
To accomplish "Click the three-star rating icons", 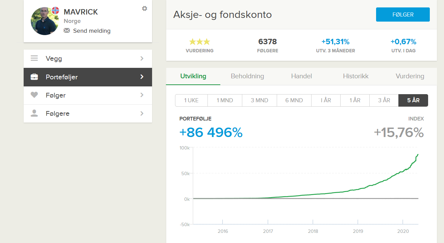I will click(x=200, y=42).
